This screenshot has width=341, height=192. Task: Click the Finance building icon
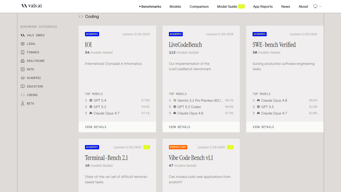[x=23, y=52]
